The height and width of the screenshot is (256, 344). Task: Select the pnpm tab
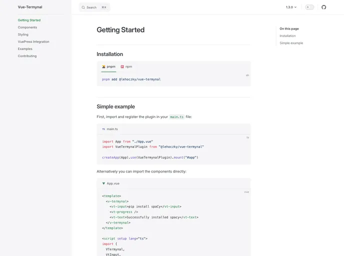pos(110,66)
